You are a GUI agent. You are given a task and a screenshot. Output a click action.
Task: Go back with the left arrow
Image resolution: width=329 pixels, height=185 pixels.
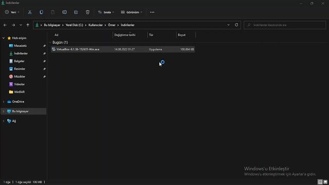[5, 25]
